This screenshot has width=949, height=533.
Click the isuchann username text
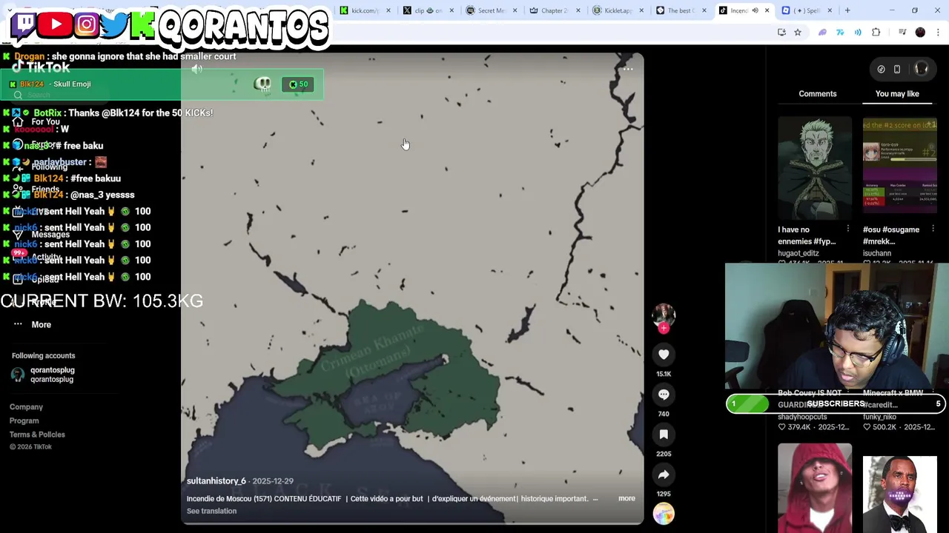[877, 253]
